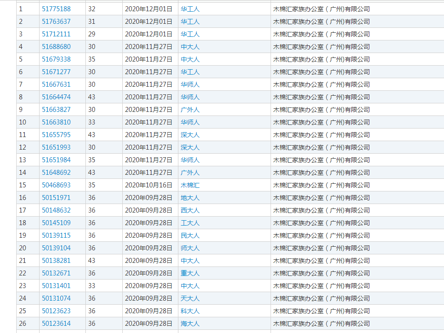The image size is (444, 333).
Task: Open 华工人 trademark in row 1
Action: point(190,9)
